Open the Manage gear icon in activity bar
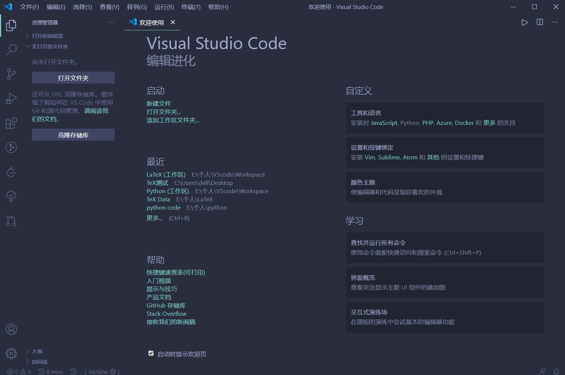 tap(11, 353)
